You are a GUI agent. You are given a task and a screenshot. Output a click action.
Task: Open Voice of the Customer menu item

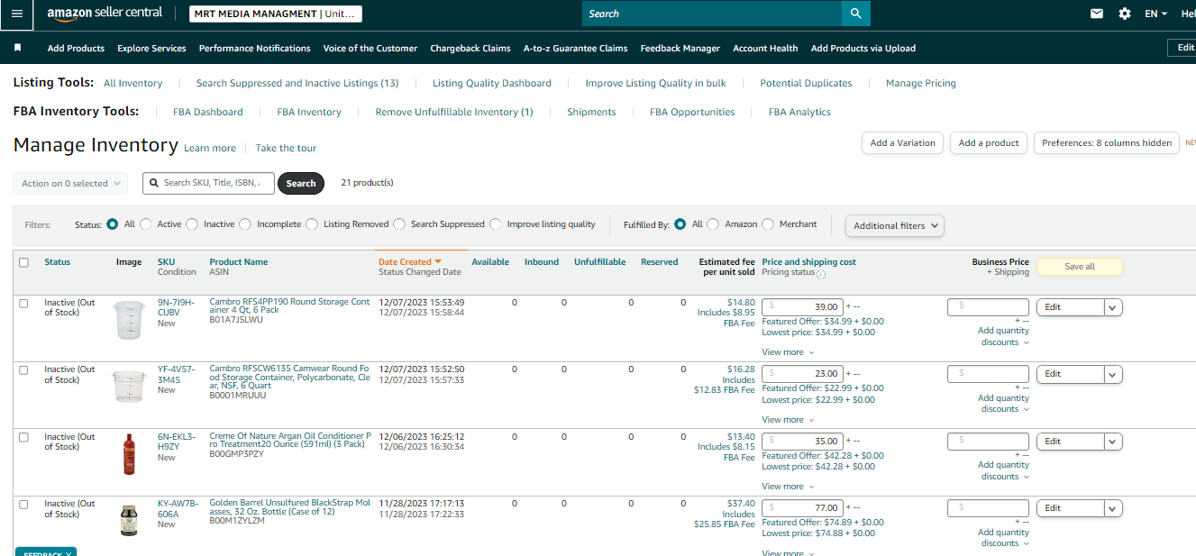(370, 48)
